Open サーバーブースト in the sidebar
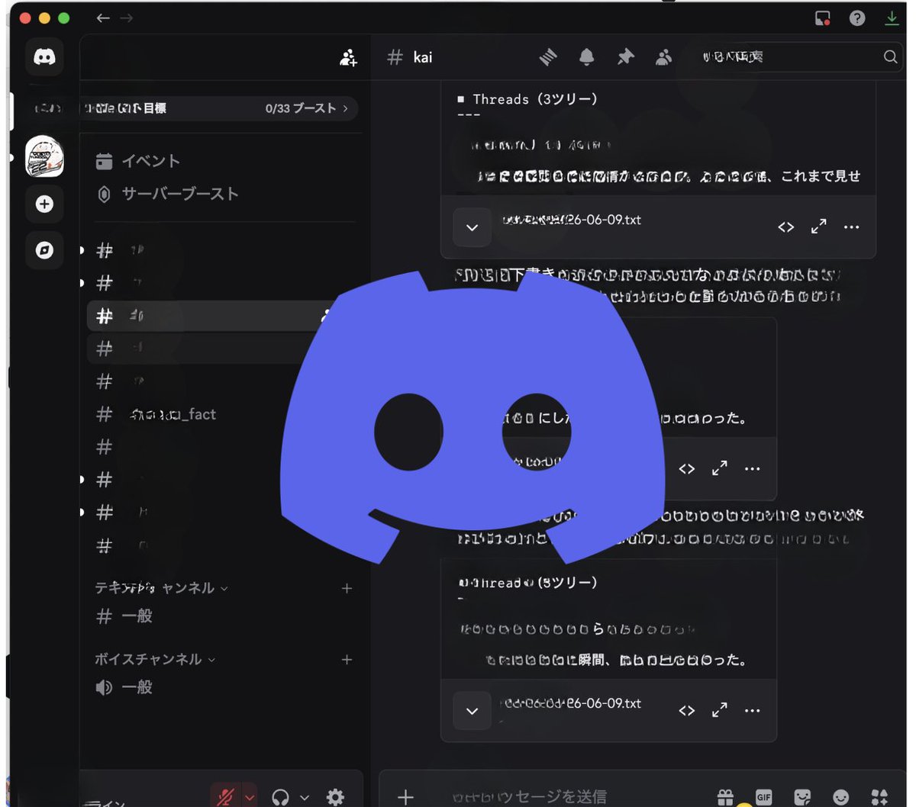916x807 pixels. point(168,194)
